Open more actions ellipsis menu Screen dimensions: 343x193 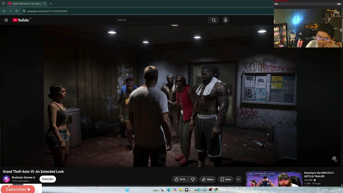(x=238, y=179)
